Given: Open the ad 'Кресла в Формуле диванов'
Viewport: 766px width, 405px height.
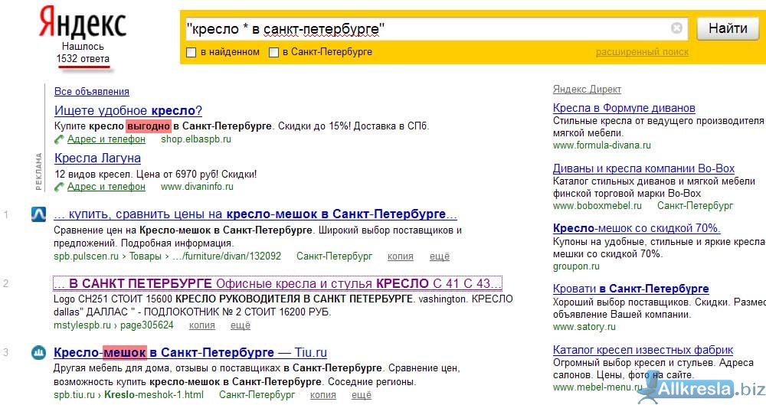Looking at the screenshot, I should pyautogui.click(x=624, y=107).
